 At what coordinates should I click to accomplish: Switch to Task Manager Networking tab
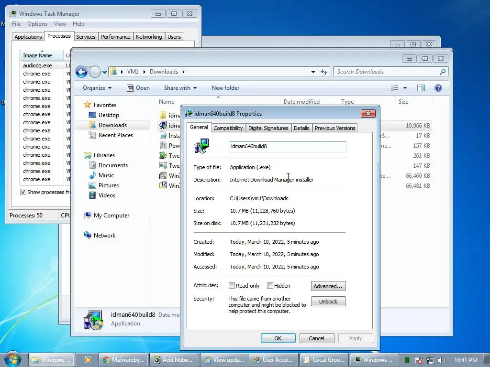coord(149,37)
